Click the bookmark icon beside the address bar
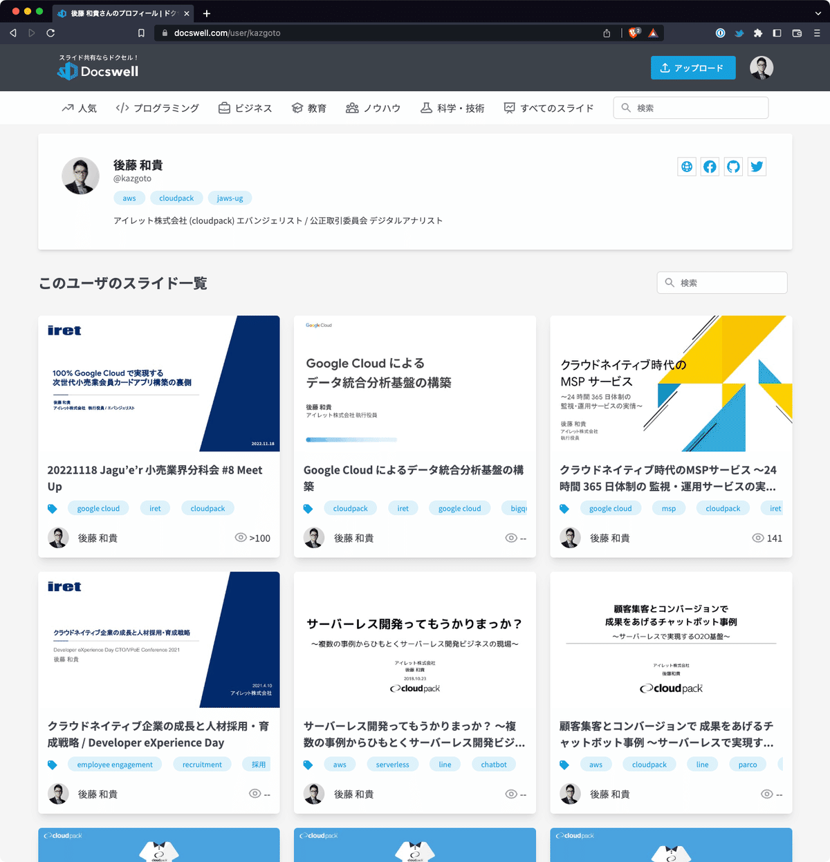The width and height of the screenshot is (830, 862). pyautogui.click(x=141, y=32)
